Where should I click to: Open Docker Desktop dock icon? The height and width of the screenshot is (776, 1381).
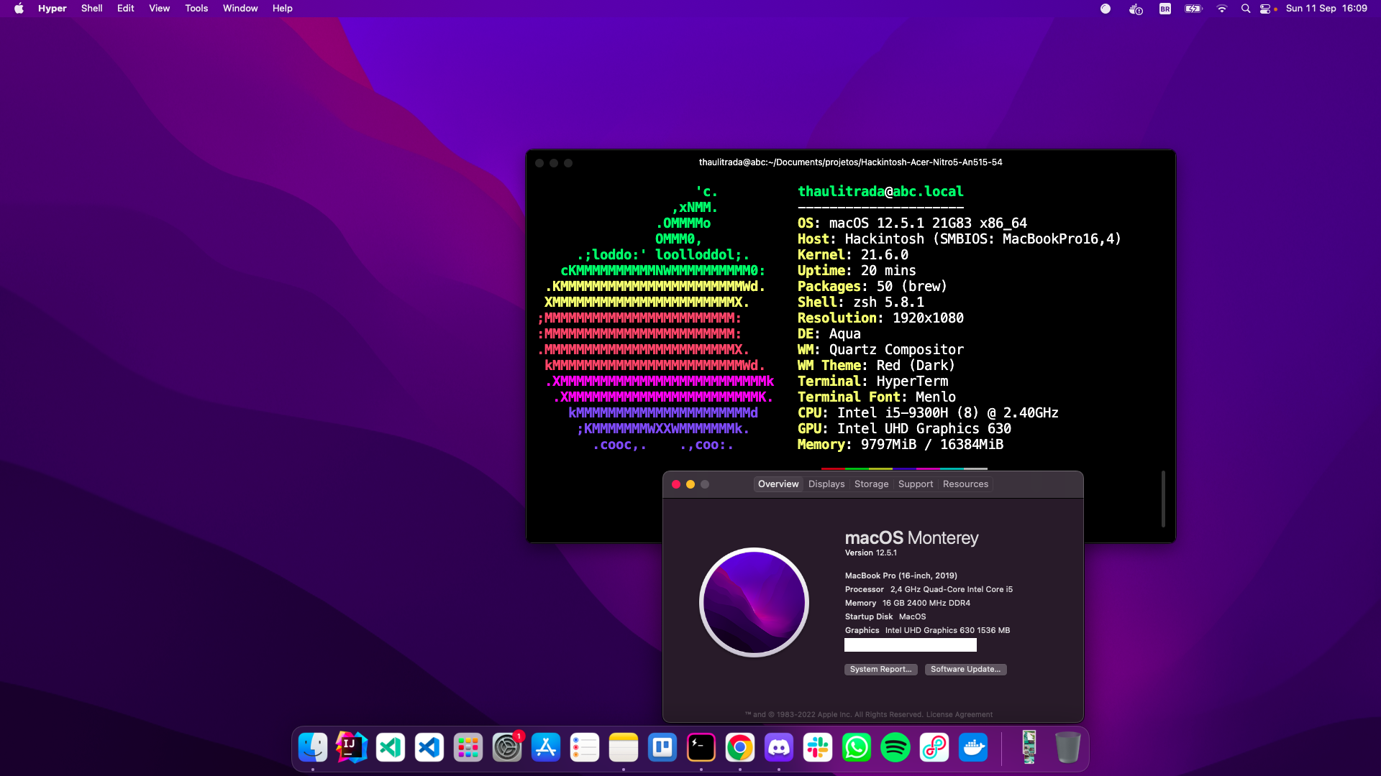pos(973,748)
